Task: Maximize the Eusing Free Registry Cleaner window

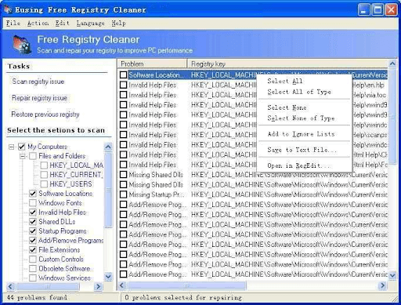Action: (x=378, y=10)
